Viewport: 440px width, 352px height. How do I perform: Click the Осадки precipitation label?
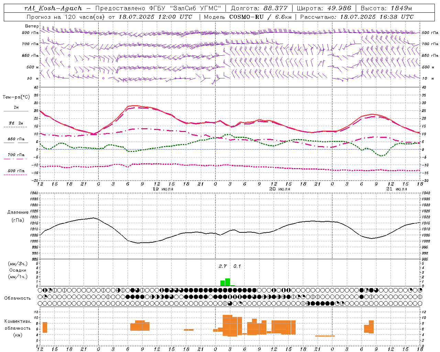tap(18, 270)
